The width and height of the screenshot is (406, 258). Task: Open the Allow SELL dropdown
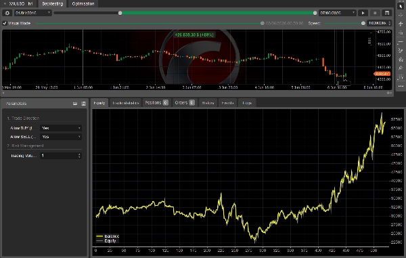point(61,137)
